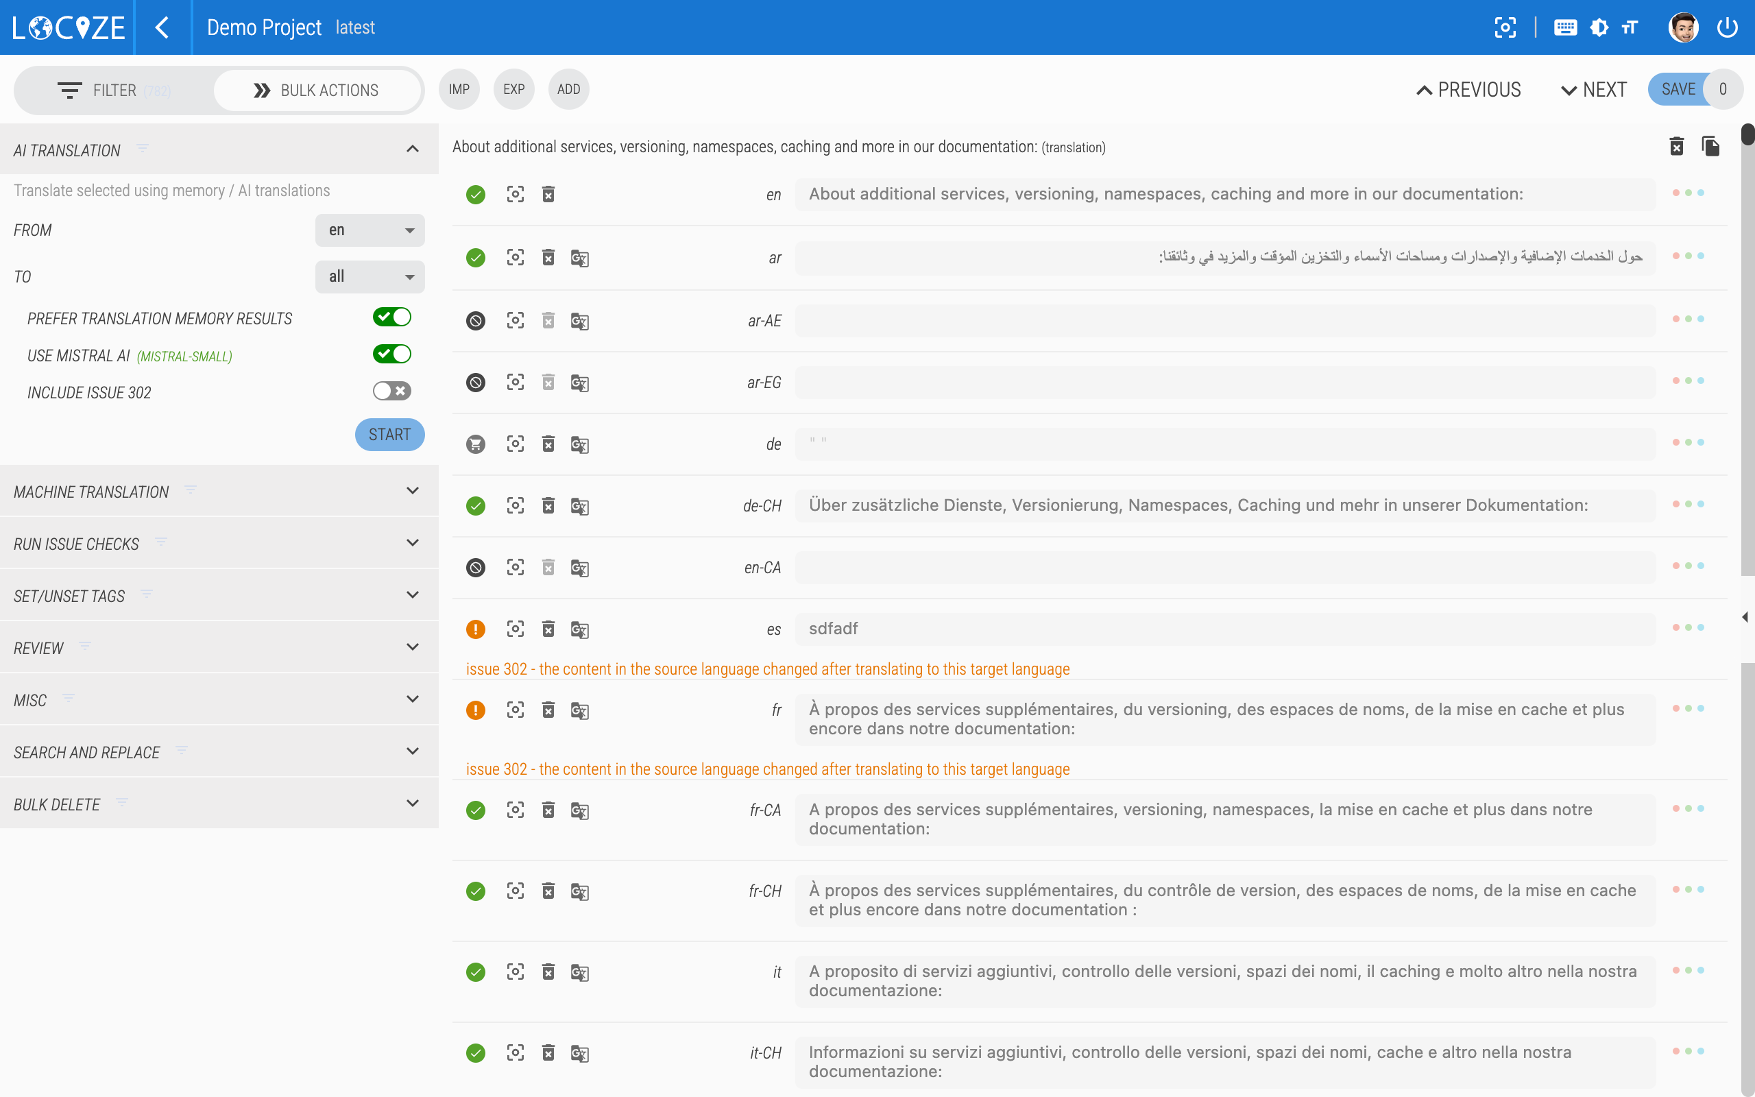Image resolution: width=1755 pixels, height=1097 pixels.
Task: Collapse the AI TRANSLATION panel
Action: tap(413, 149)
